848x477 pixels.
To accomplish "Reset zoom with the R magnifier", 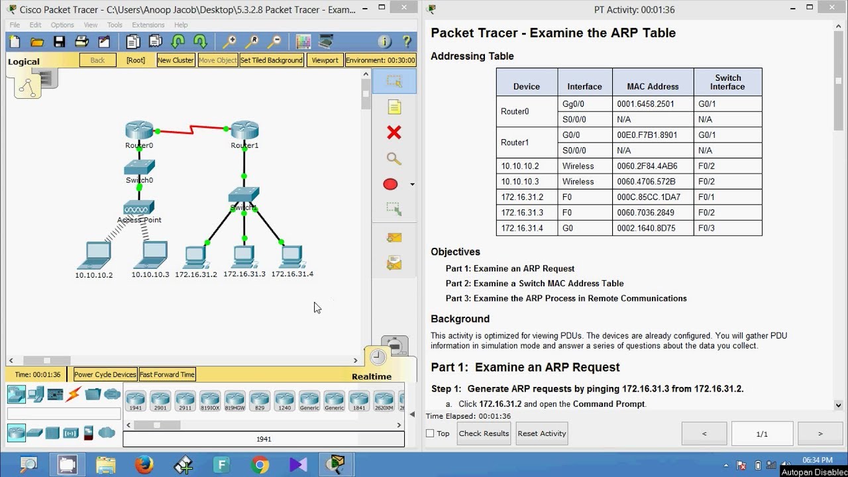I will [x=252, y=42].
